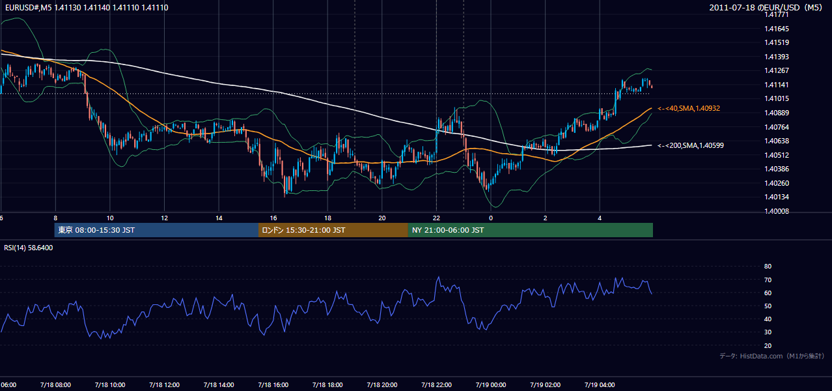Click price axis label 1.41645
This screenshot has height=391, width=832.
(777, 29)
